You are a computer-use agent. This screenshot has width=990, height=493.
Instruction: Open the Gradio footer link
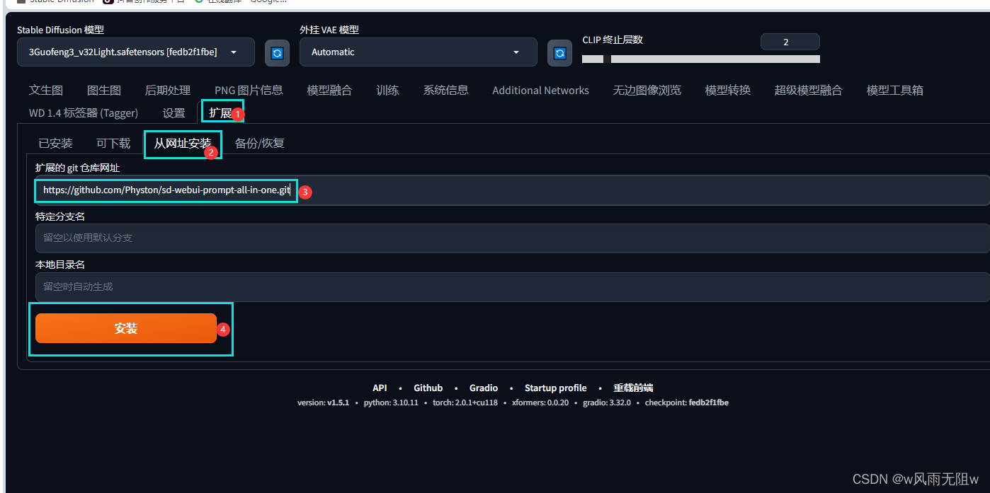(x=484, y=388)
